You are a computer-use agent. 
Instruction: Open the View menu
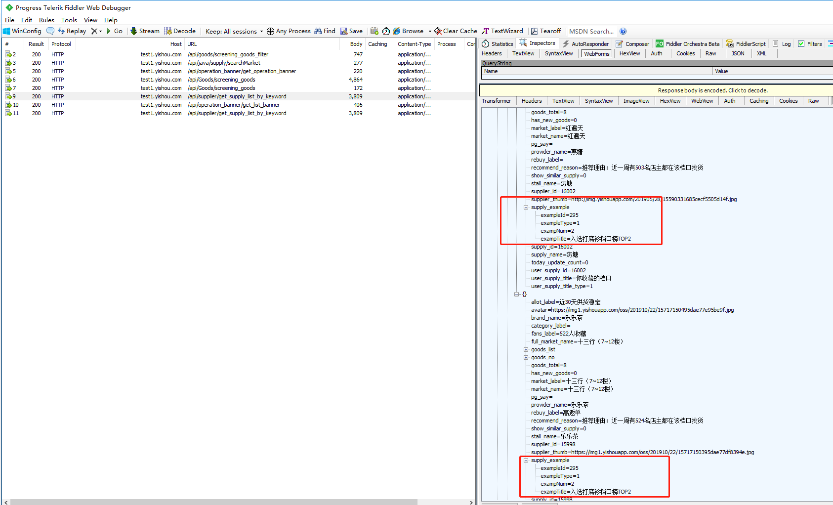90,20
